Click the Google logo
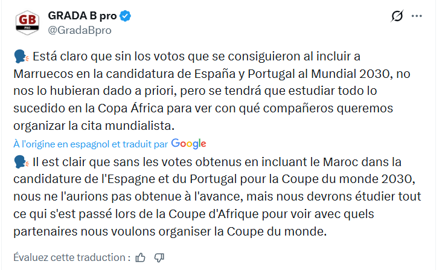This screenshot has height=270, width=445. tap(188, 144)
